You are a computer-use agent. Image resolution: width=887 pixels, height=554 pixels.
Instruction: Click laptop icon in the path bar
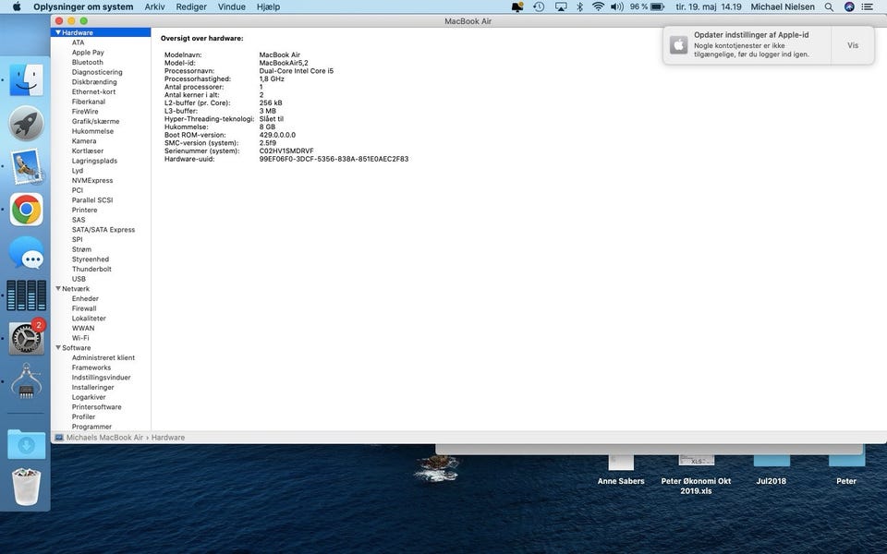(x=59, y=438)
